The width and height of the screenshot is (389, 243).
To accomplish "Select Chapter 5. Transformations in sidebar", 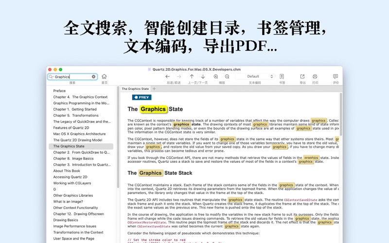I will 76,116.
